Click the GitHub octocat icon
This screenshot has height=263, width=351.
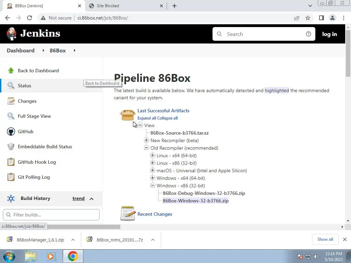coord(11,131)
